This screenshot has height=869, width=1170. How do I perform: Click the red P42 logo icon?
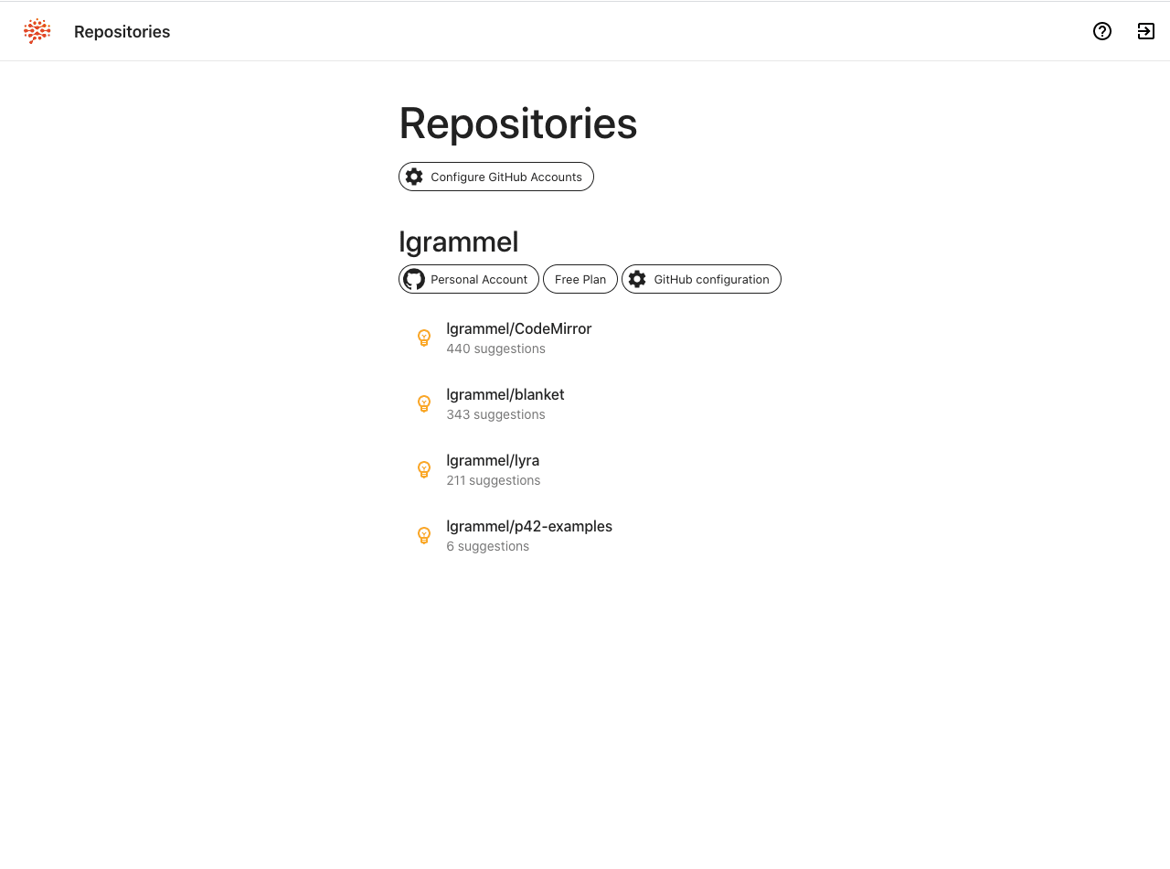37,31
